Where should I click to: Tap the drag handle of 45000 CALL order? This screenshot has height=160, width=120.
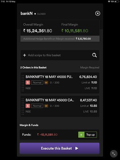[23, 107]
